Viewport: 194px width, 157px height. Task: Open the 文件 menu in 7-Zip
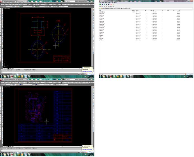coord(101,3)
